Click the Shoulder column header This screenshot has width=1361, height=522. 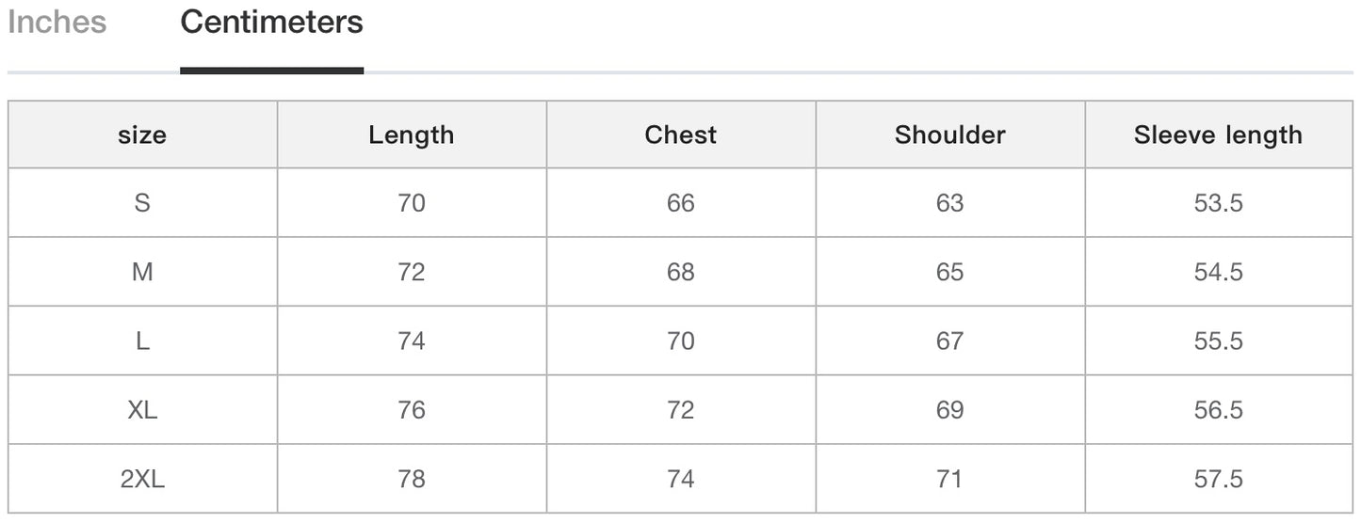pyautogui.click(x=949, y=134)
